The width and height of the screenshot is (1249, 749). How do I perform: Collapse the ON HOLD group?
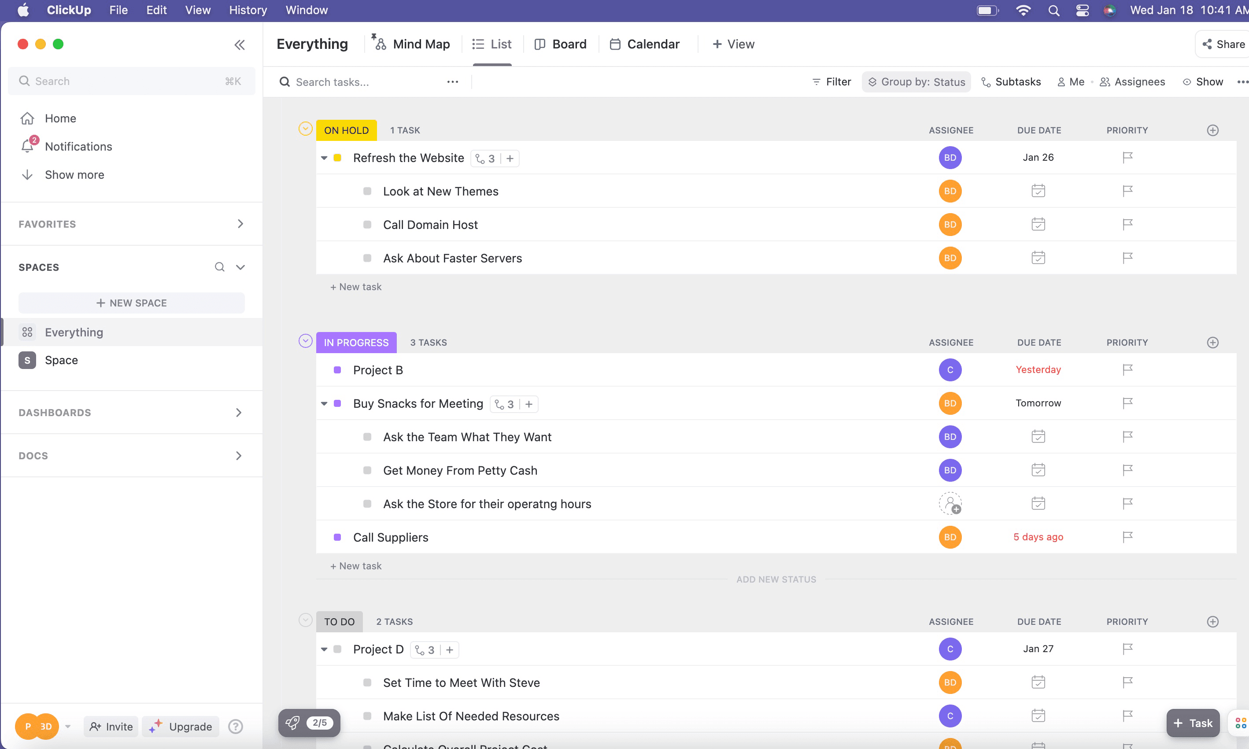point(305,129)
